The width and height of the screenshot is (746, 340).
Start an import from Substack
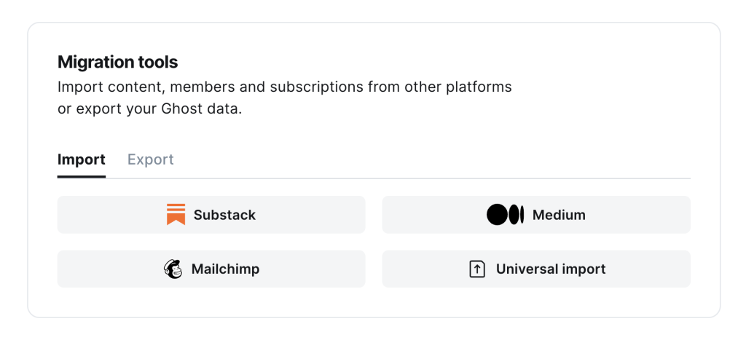211,215
